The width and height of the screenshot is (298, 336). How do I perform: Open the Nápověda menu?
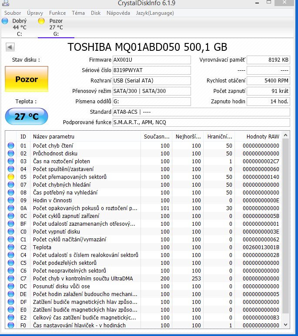pyautogui.click(x=118, y=13)
